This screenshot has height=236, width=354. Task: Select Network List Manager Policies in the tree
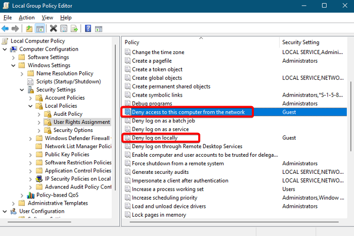(x=78, y=147)
